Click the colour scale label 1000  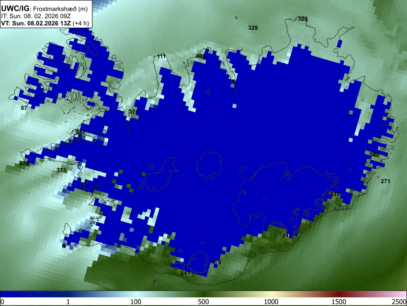point(271,302)
